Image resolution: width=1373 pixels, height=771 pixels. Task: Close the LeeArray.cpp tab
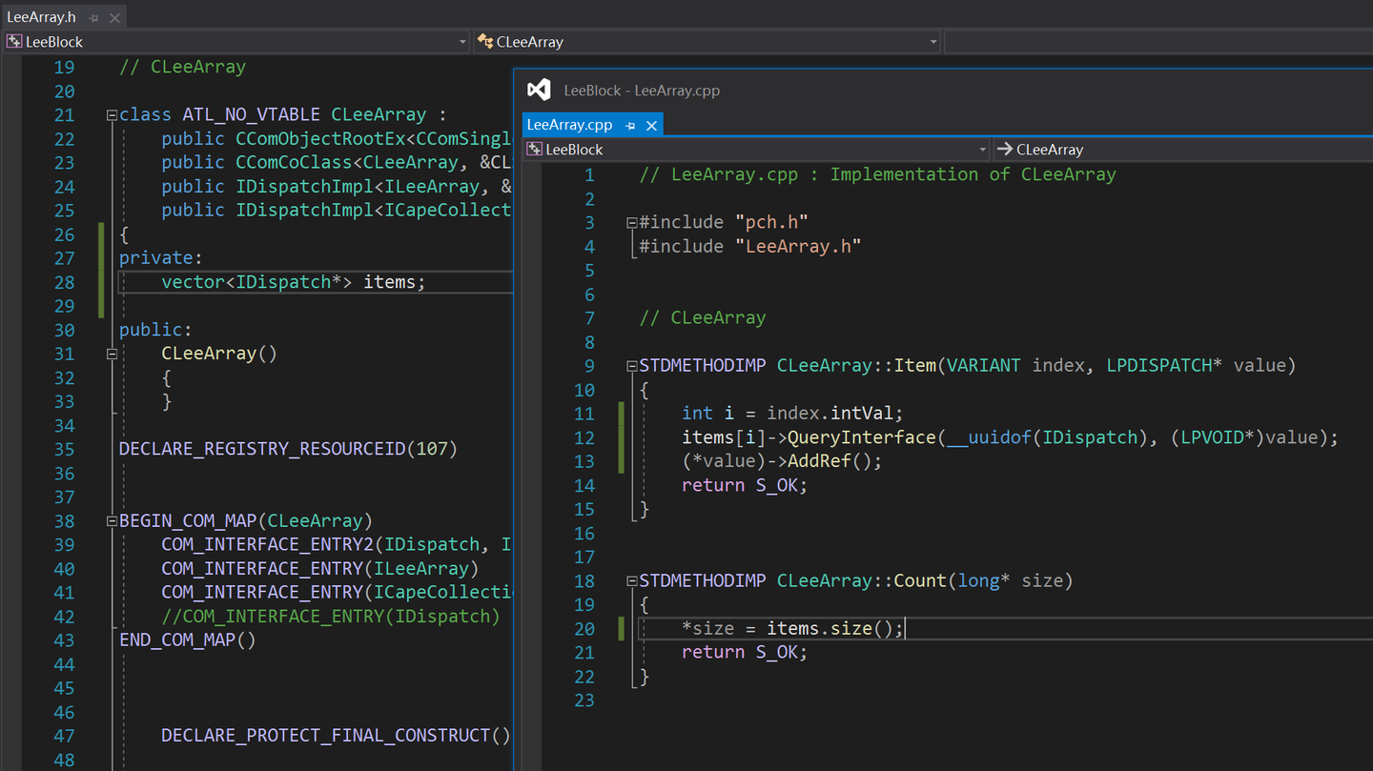pos(651,126)
